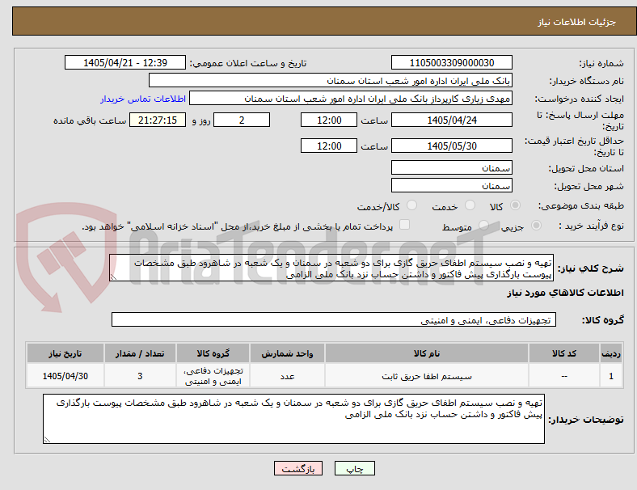Select the کالا radio button
The width and height of the screenshot is (637, 490).
(x=515, y=205)
